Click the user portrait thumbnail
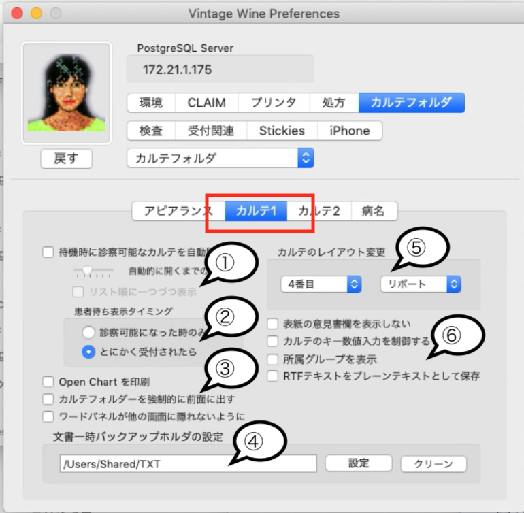The height and width of the screenshot is (513, 524). pyautogui.click(x=66, y=93)
